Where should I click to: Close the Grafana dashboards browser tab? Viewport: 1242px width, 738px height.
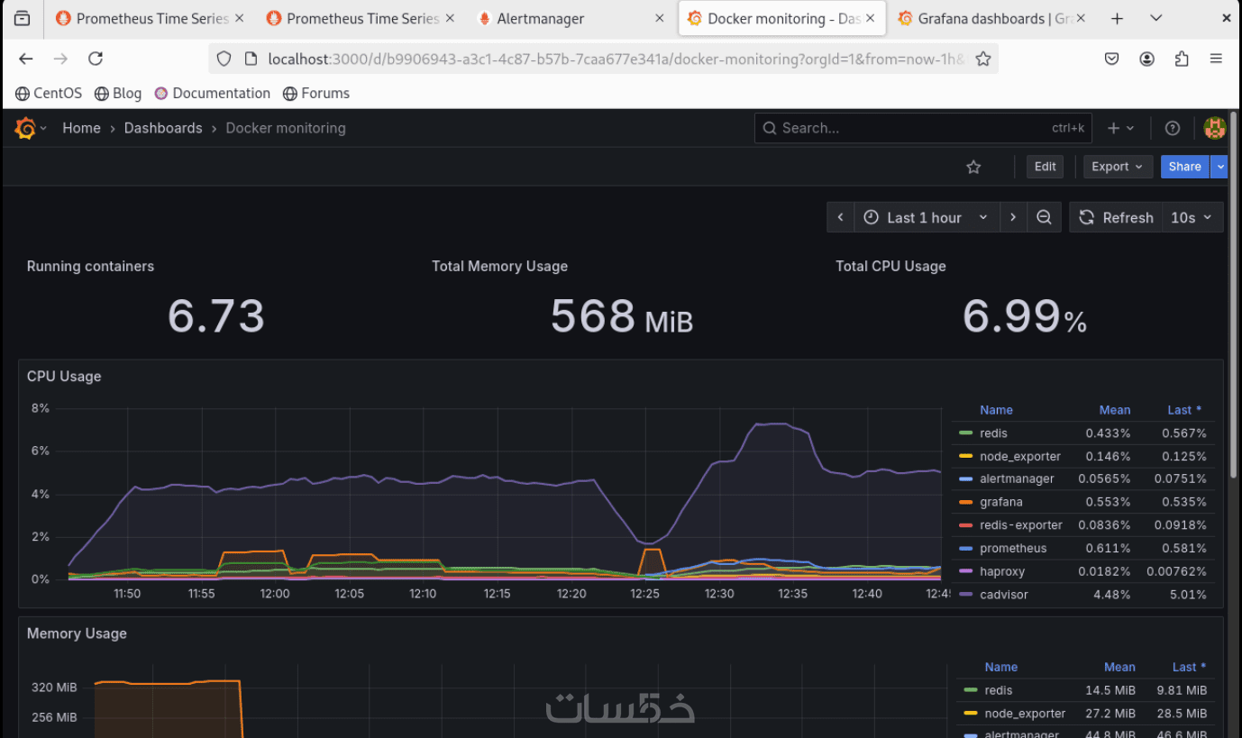[1081, 18]
